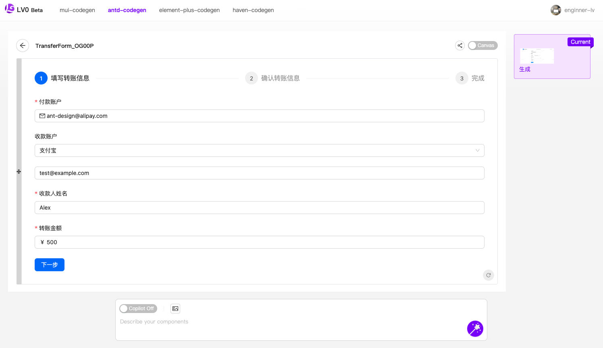603x348 pixels.
Task: Select the haven-codegen tab
Action: pos(253,10)
